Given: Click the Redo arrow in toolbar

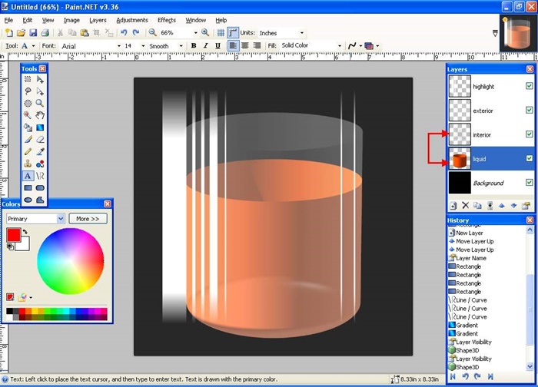Looking at the screenshot, I should point(136,33).
